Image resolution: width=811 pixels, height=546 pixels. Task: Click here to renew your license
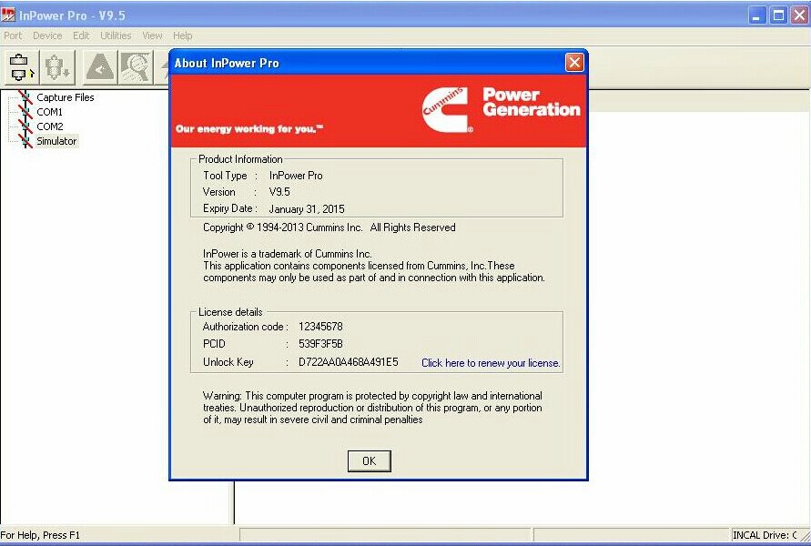coord(490,362)
